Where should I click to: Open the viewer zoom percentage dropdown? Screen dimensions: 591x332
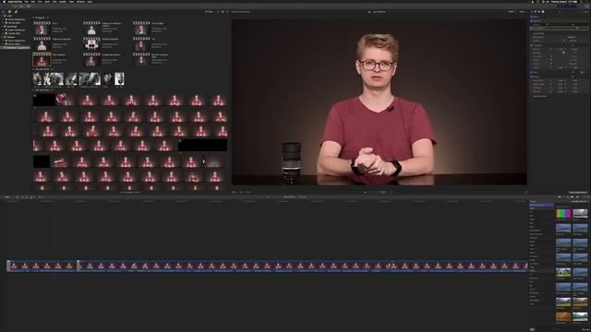point(511,12)
